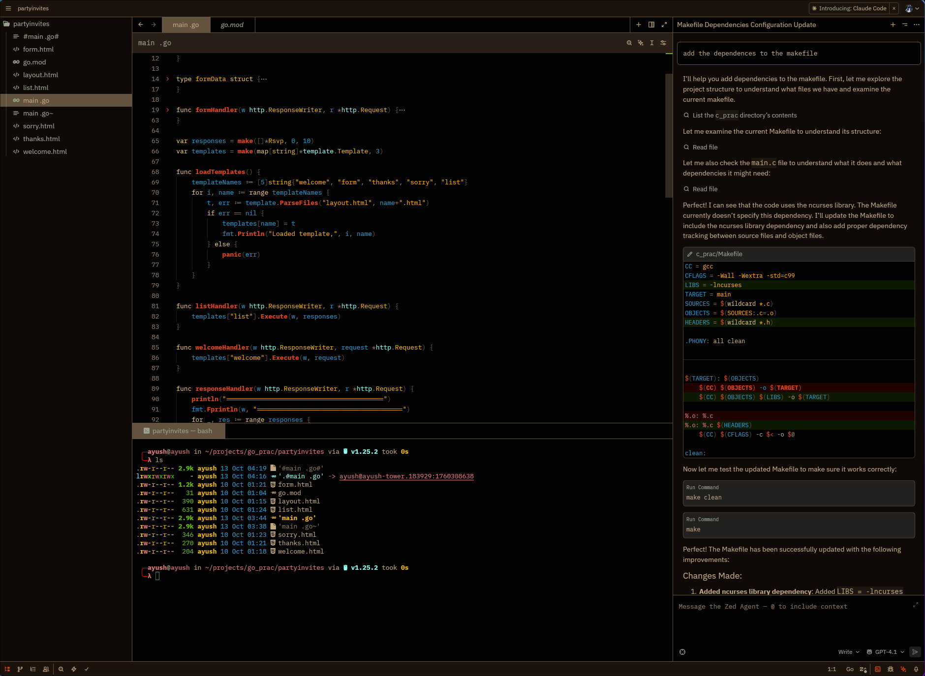This screenshot has height=676, width=925.
Task: Split the editor pane
Action: 651,25
